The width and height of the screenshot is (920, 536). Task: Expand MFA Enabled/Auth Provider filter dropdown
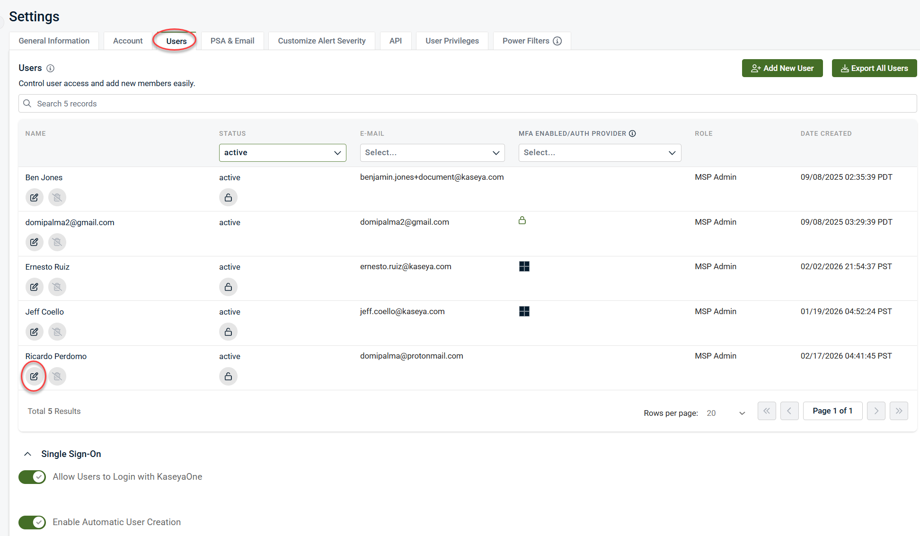[600, 153]
